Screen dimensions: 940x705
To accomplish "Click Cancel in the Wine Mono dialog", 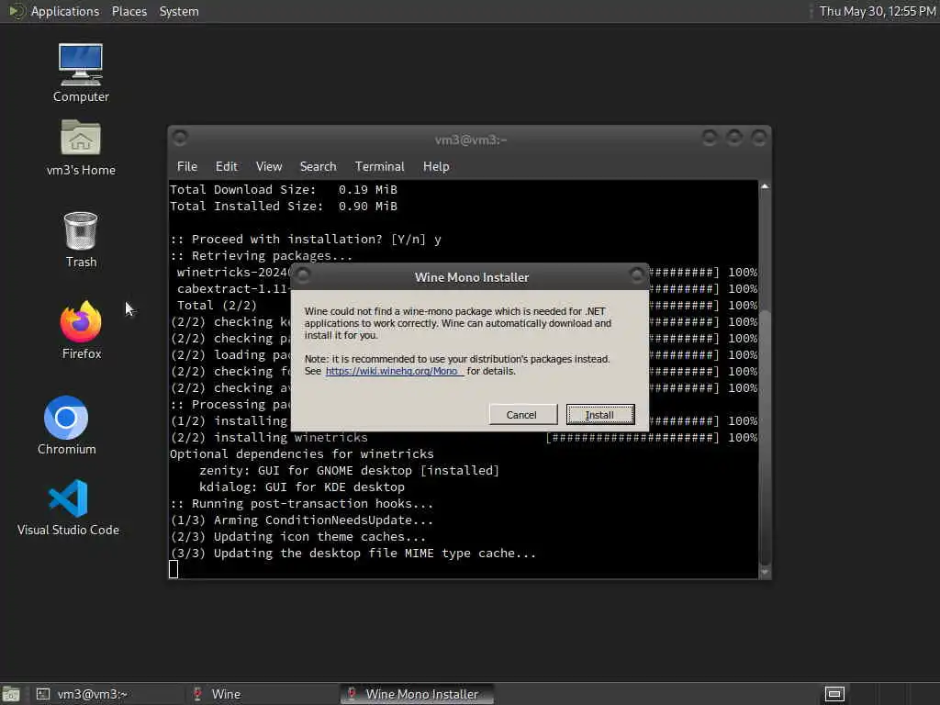I will tap(521, 415).
